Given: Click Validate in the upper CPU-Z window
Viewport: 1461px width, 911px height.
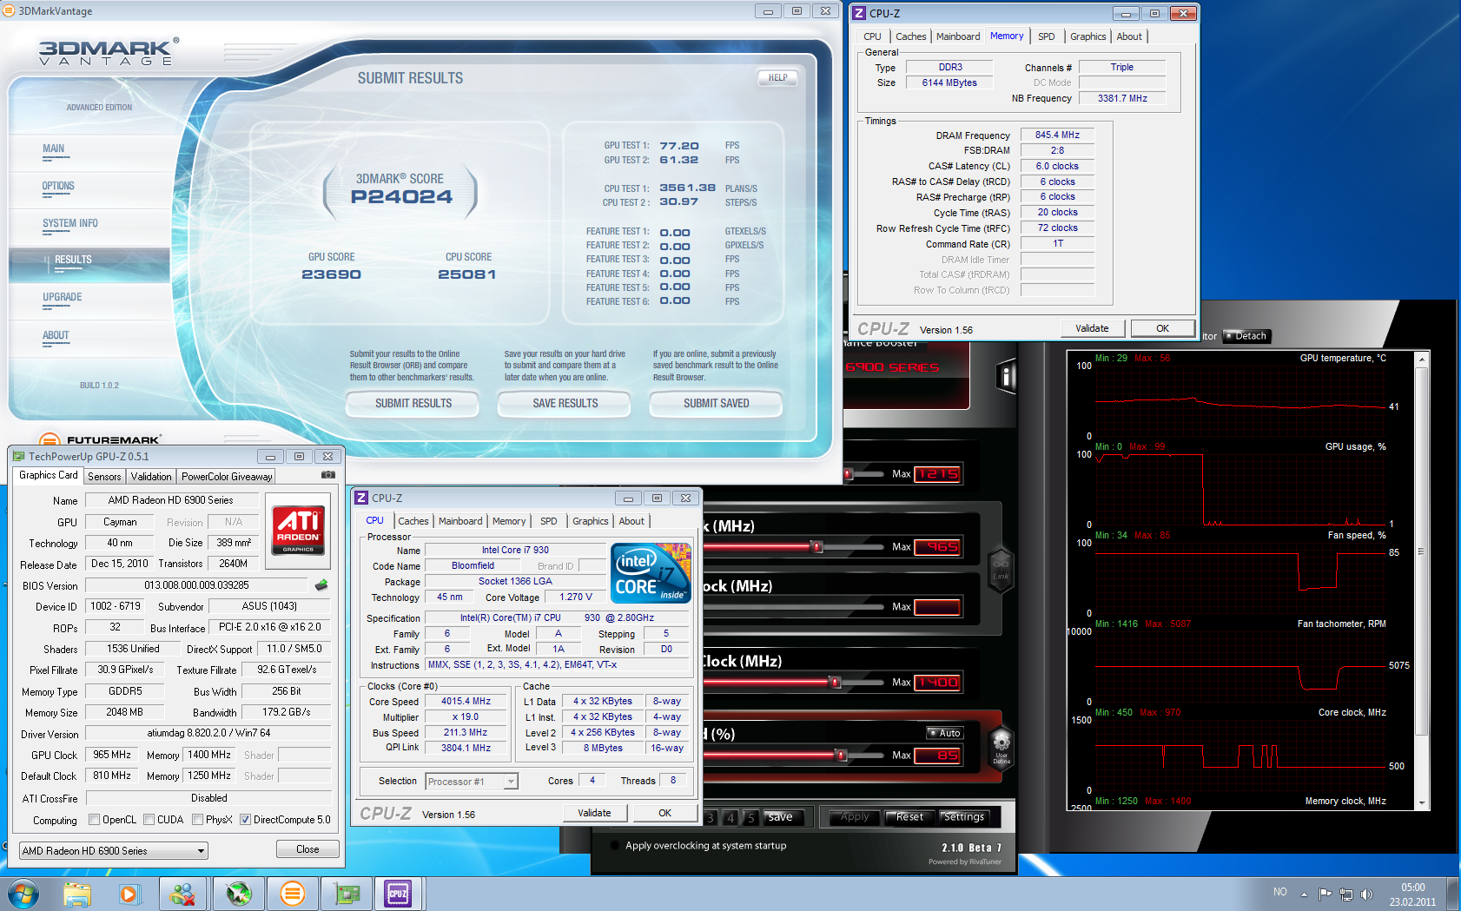Looking at the screenshot, I should click(x=1093, y=328).
